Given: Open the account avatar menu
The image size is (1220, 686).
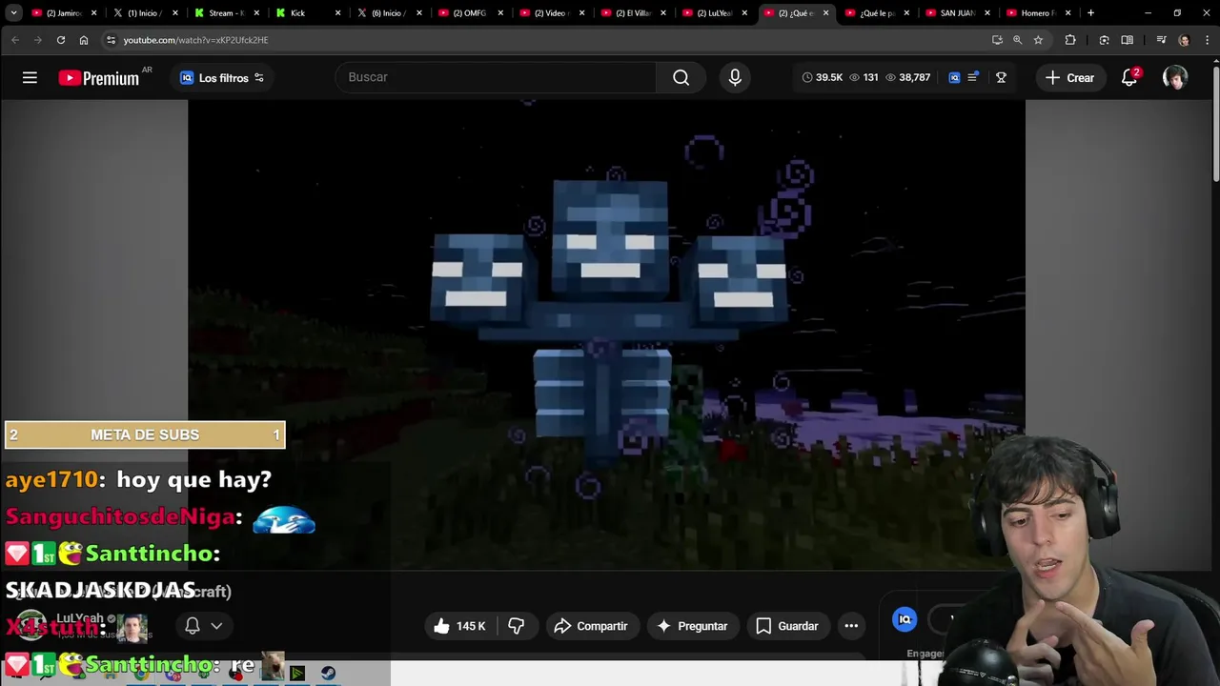Looking at the screenshot, I should point(1175,78).
